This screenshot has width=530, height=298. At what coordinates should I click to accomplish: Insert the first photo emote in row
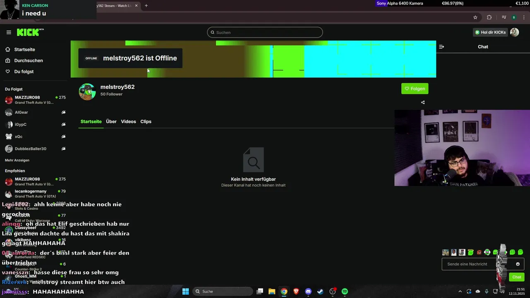coord(446,252)
